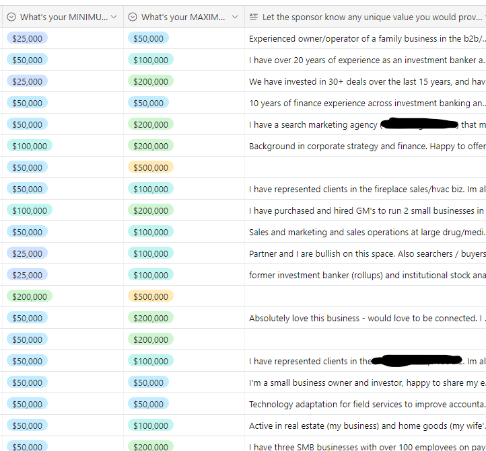Select the $50,000 maximum in the "10 years of finance" row

(x=149, y=103)
